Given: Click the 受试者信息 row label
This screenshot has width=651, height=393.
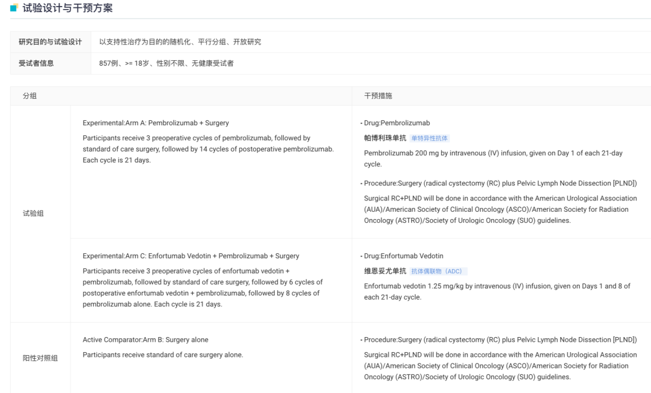Looking at the screenshot, I should [36, 63].
